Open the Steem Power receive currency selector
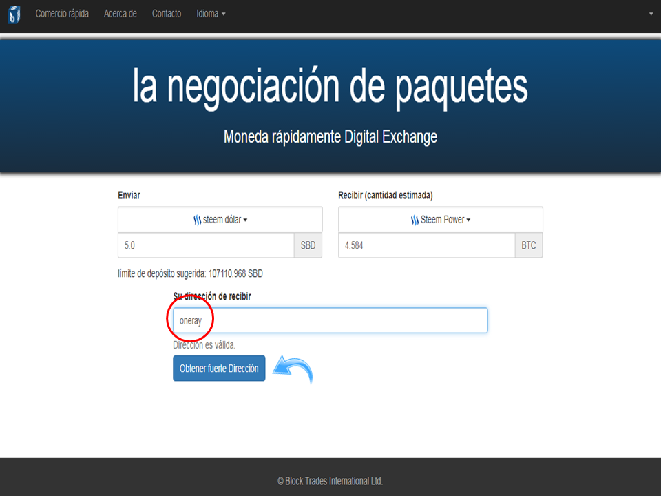The height and width of the screenshot is (496, 661). click(440, 220)
